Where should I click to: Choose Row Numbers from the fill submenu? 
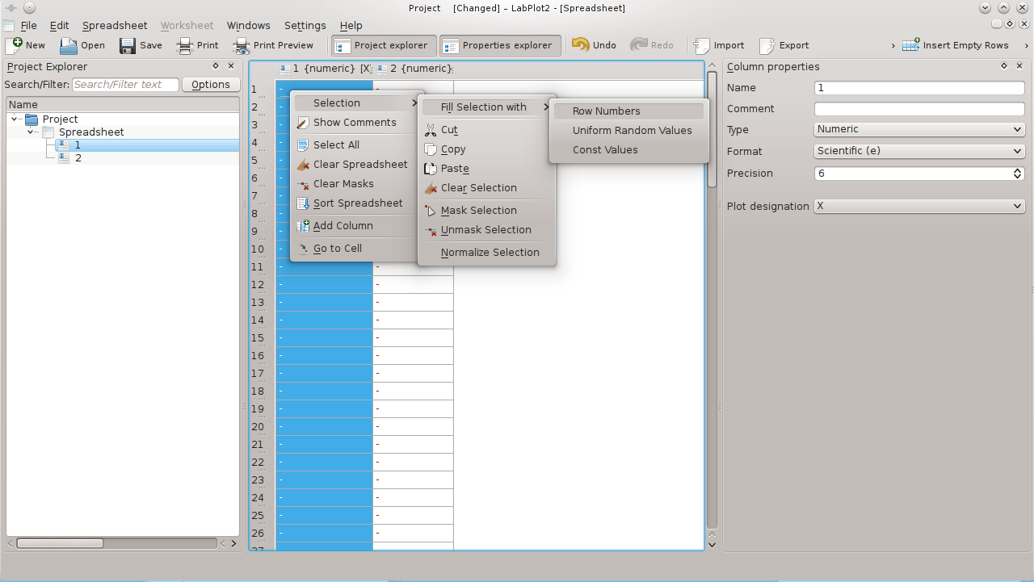(x=607, y=111)
